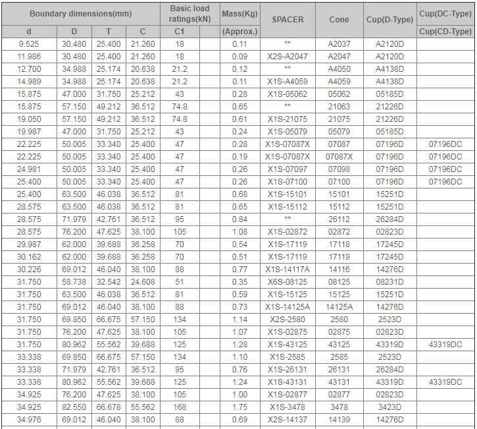Image resolution: width=477 pixels, height=429 pixels.
Task: Click the SPACER column header
Action: (x=288, y=20)
